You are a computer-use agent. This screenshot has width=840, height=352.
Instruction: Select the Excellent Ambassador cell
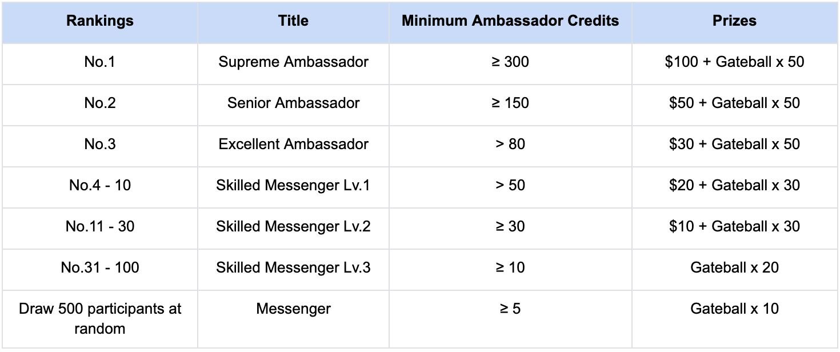tap(293, 145)
